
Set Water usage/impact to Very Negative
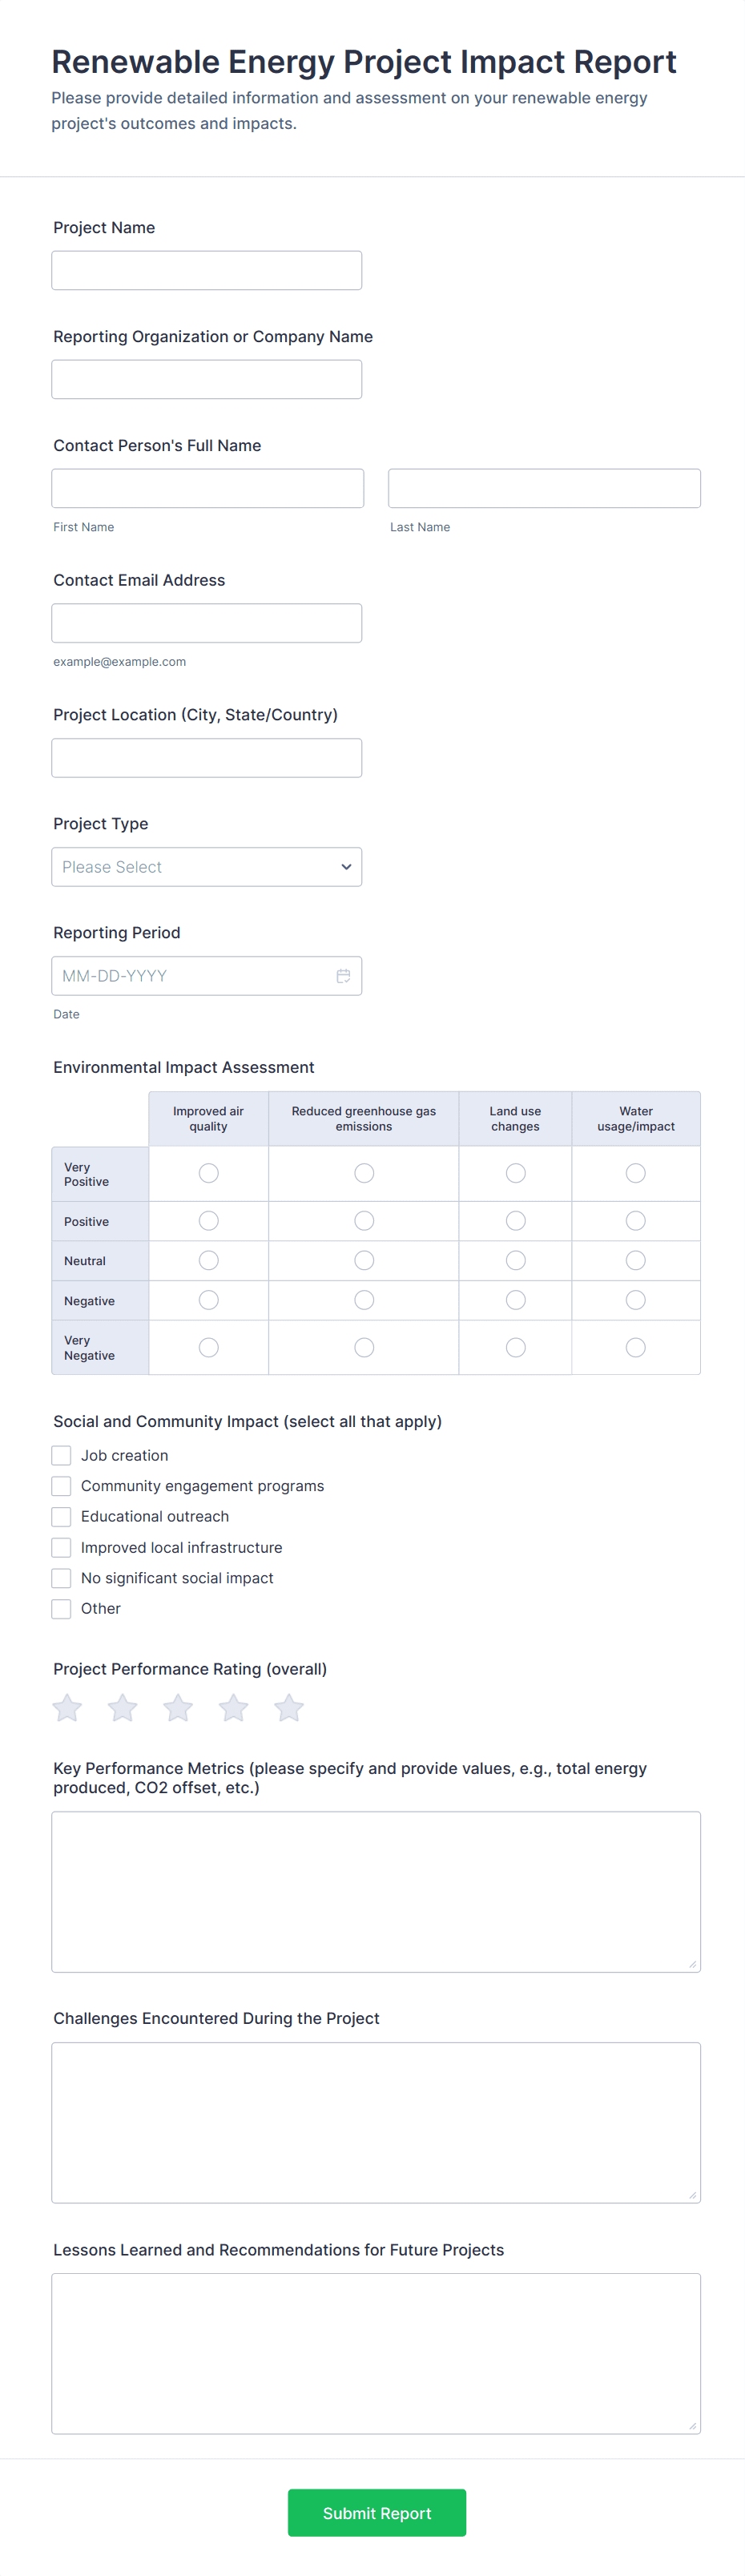[635, 1348]
